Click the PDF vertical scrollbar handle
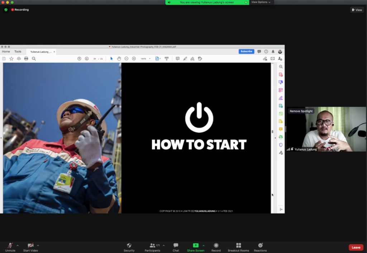Screen dimensions: 367x253 (x=272, y=132)
